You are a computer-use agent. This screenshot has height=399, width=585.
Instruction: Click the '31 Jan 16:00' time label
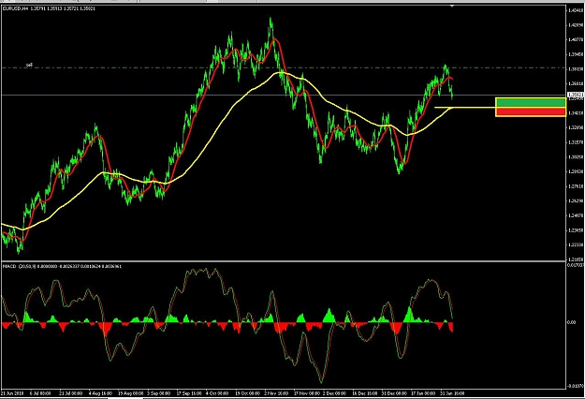(x=452, y=393)
